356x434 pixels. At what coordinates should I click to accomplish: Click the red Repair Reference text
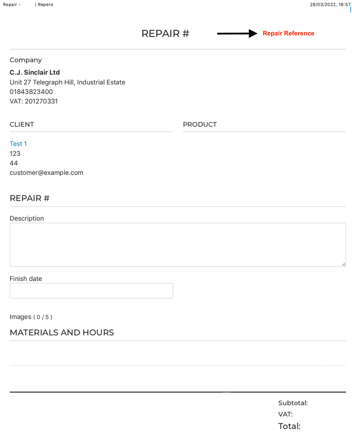tap(288, 33)
